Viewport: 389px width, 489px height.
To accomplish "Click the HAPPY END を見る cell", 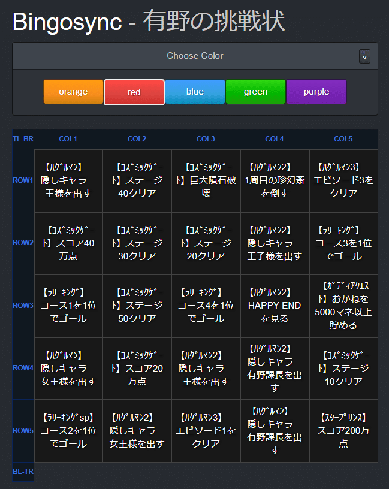I will 275,305.
